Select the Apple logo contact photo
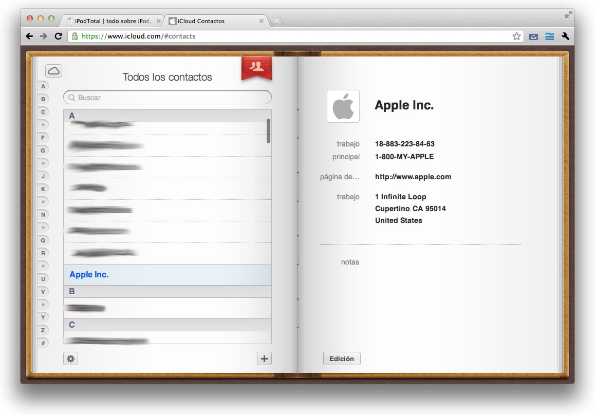This screenshot has height=415, width=595. click(343, 106)
